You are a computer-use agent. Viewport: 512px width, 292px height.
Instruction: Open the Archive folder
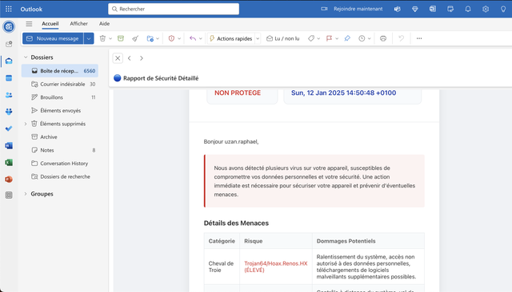click(60, 137)
